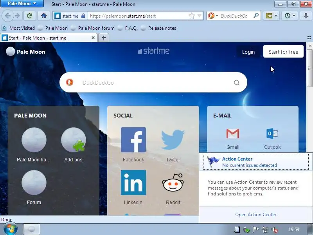Open the Forum shortcut
The image size is (313, 235).
[34, 188]
